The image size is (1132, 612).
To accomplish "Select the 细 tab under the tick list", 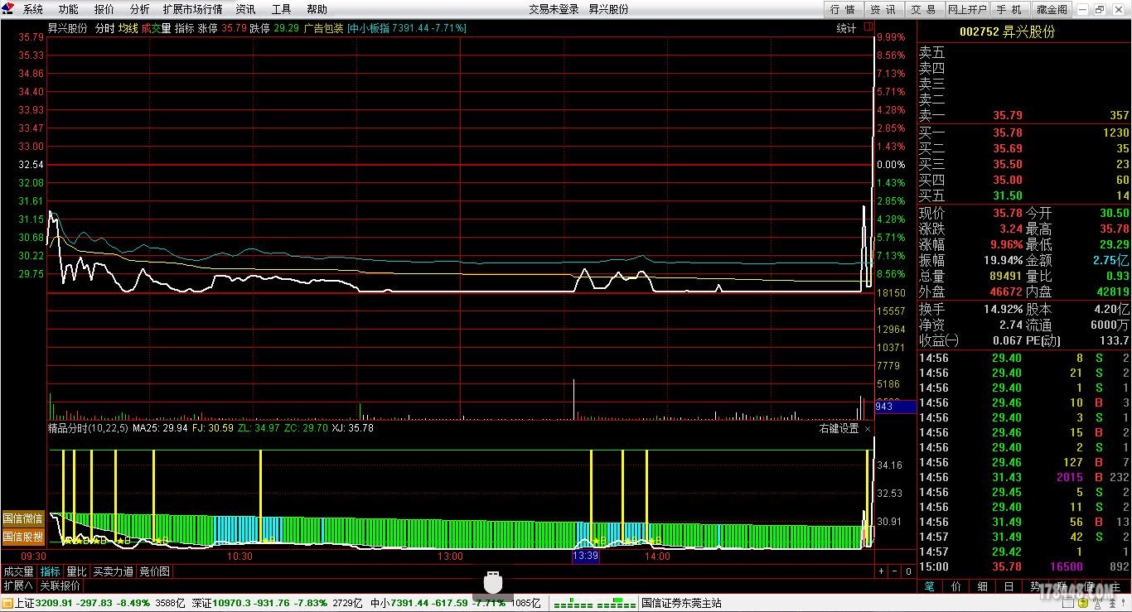I will [983, 585].
